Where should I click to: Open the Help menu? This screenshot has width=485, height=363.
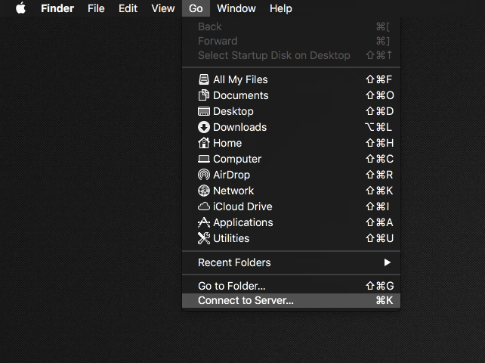coord(280,8)
